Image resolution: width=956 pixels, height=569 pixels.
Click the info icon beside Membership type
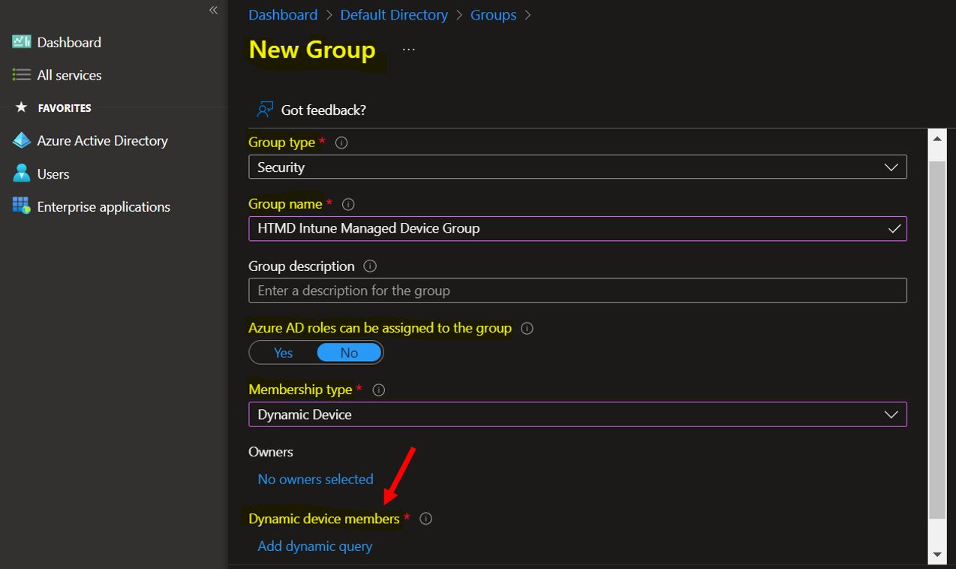pos(378,390)
